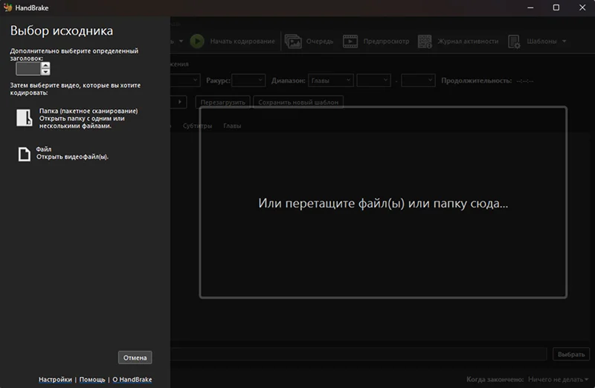Image resolution: width=595 pixels, height=388 pixels.
Task: Open the Ракурс angle dropdown
Action: tap(248, 80)
